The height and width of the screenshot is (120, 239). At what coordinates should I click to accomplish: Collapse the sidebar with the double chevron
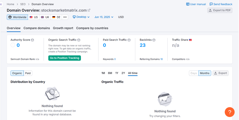click(x=1, y=4)
